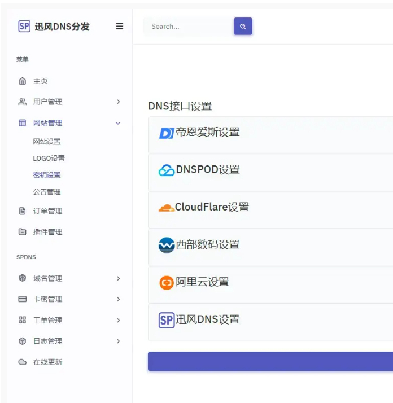Expand the 用户管理 submenu chevron
The width and height of the screenshot is (393, 403).
(x=118, y=102)
